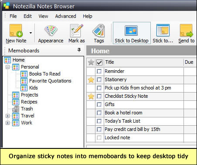Click the Favorite Quotations memoboard icon
Viewport: 197px width, 165px height.
24,81
